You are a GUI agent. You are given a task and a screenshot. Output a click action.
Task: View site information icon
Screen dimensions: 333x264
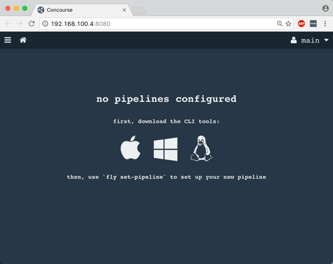point(45,24)
